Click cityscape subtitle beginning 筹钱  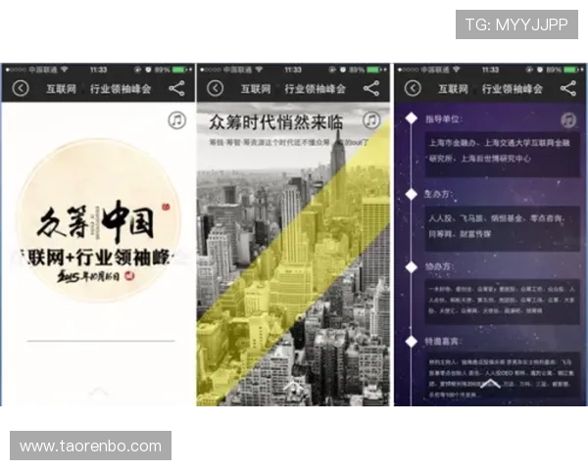pos(288,142)
